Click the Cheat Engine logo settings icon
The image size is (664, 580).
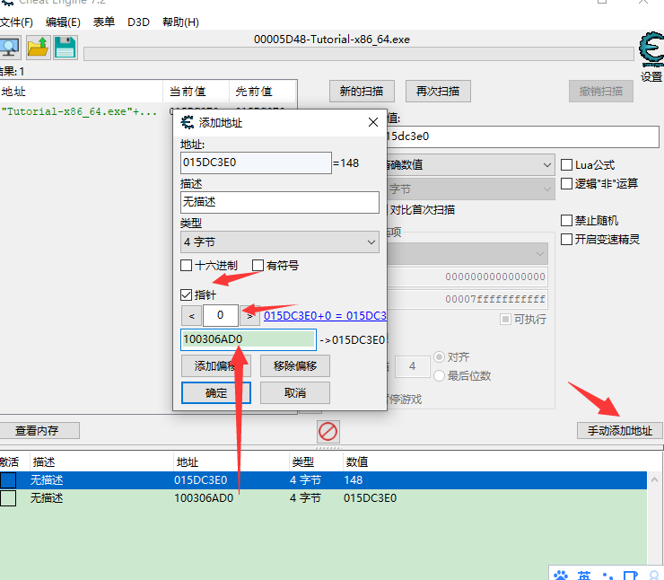pos(651,49)
